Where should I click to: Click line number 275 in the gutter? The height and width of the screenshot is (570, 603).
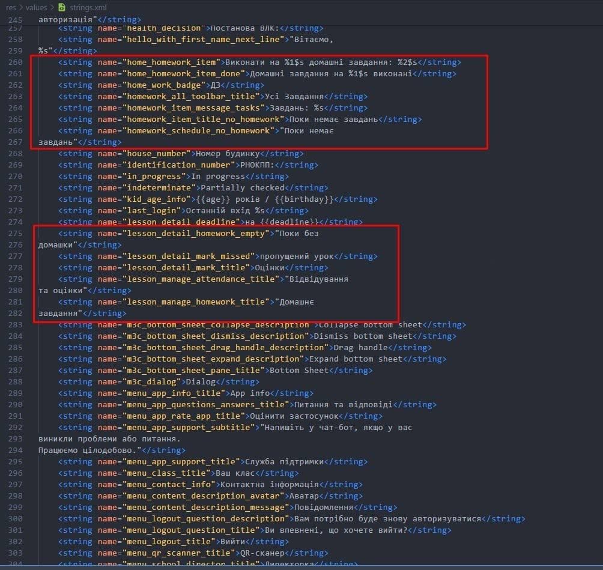click(x=15, y=234)
